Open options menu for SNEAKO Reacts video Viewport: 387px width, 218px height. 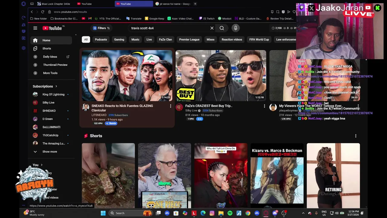(171, 106)
